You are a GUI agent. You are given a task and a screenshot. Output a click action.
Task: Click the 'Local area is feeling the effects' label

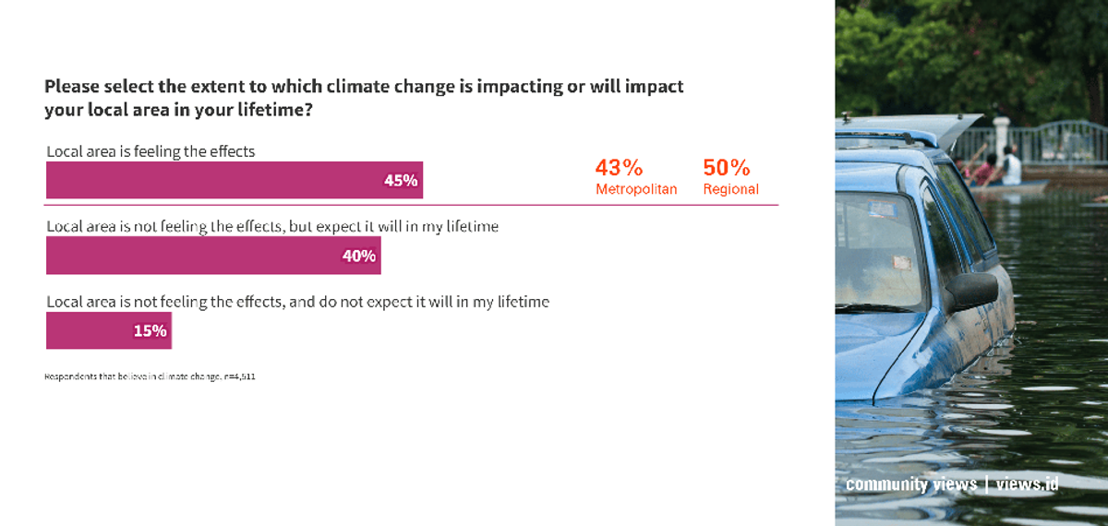click(151, 150)
